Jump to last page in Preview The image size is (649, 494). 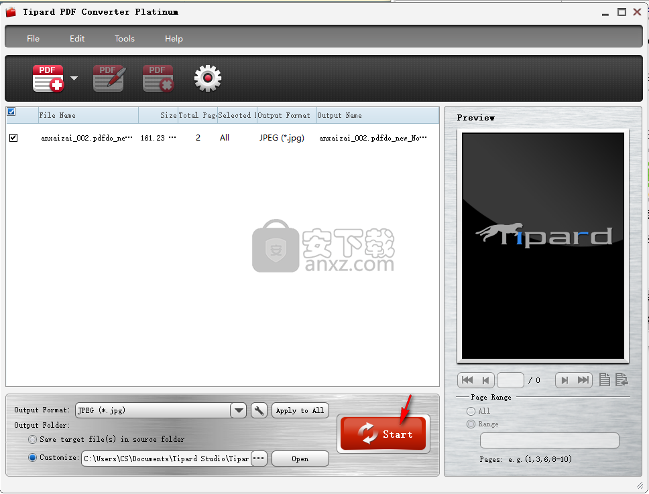583,380
